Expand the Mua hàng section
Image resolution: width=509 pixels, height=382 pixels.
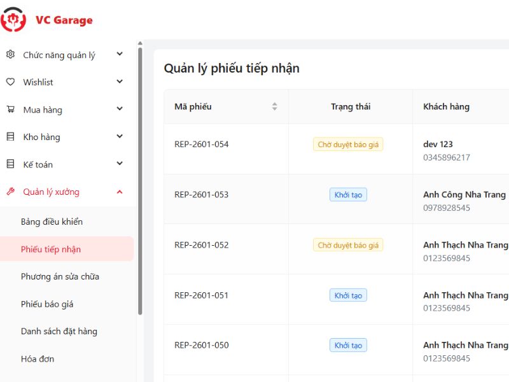119,110
